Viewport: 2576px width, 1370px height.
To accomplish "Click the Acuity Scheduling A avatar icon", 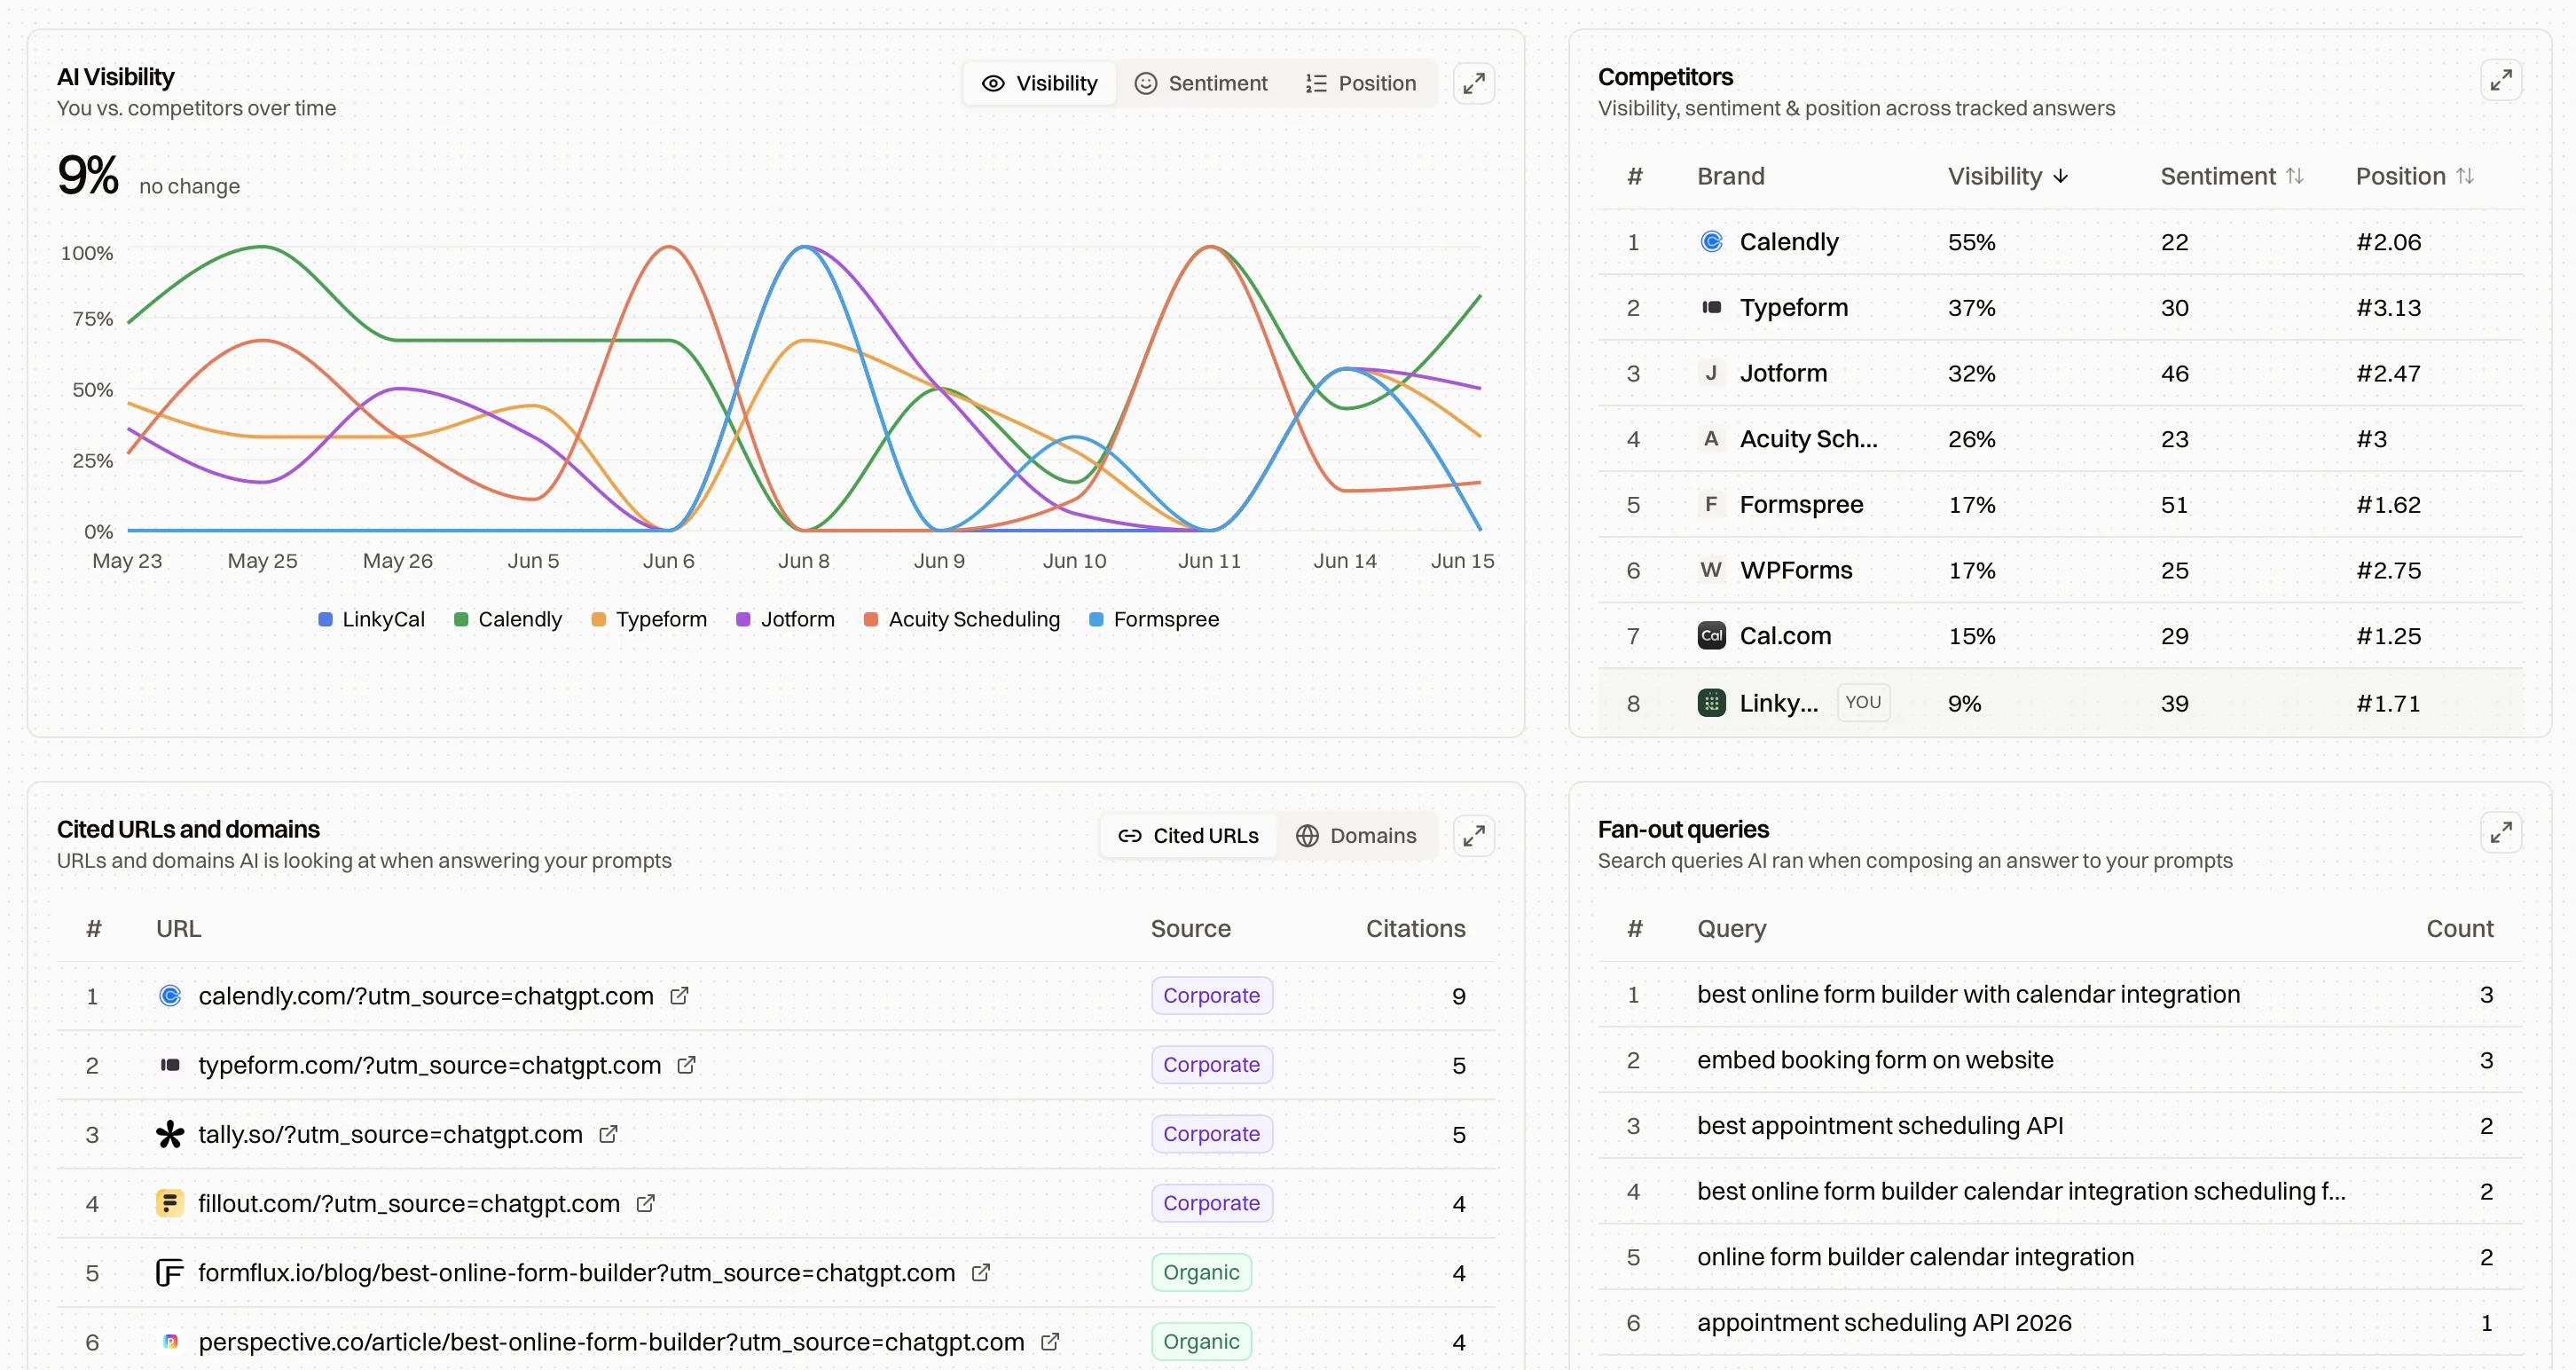I will tap(1711, 439).
